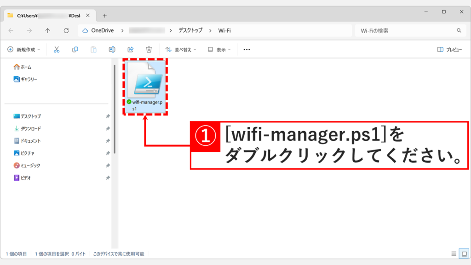Open OneDrive from the address bar breadcrumb

(x=102, y=30)
